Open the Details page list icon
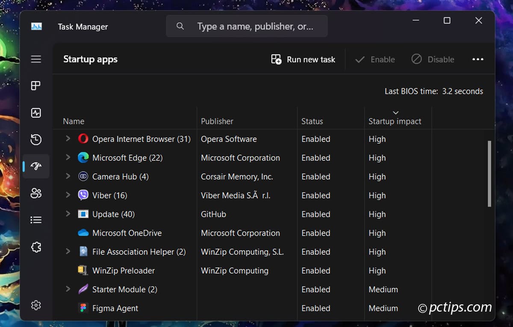 click(x=36, y=220)
